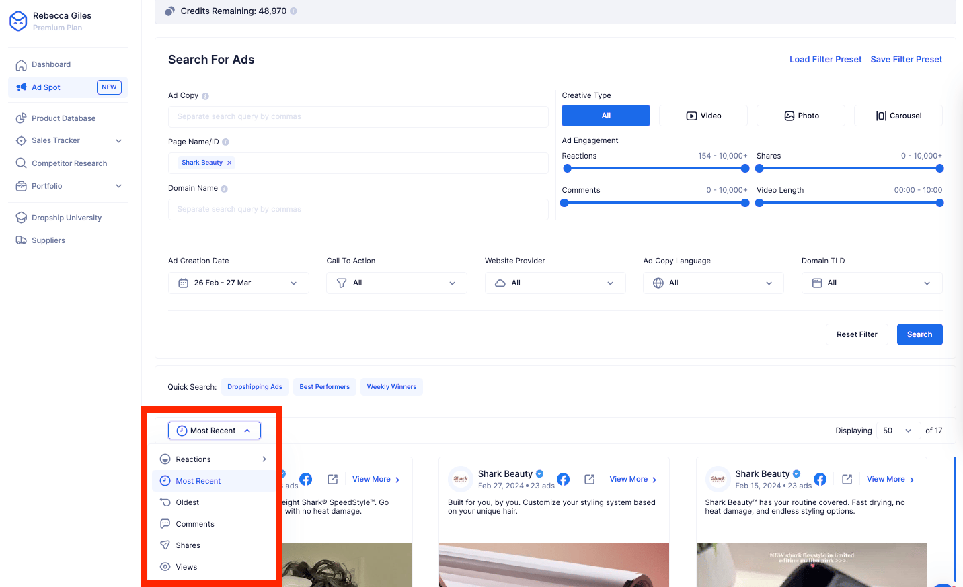963x587 pixels.
Task: Click the Credits Remaining info icon
Action: point(293,11)
